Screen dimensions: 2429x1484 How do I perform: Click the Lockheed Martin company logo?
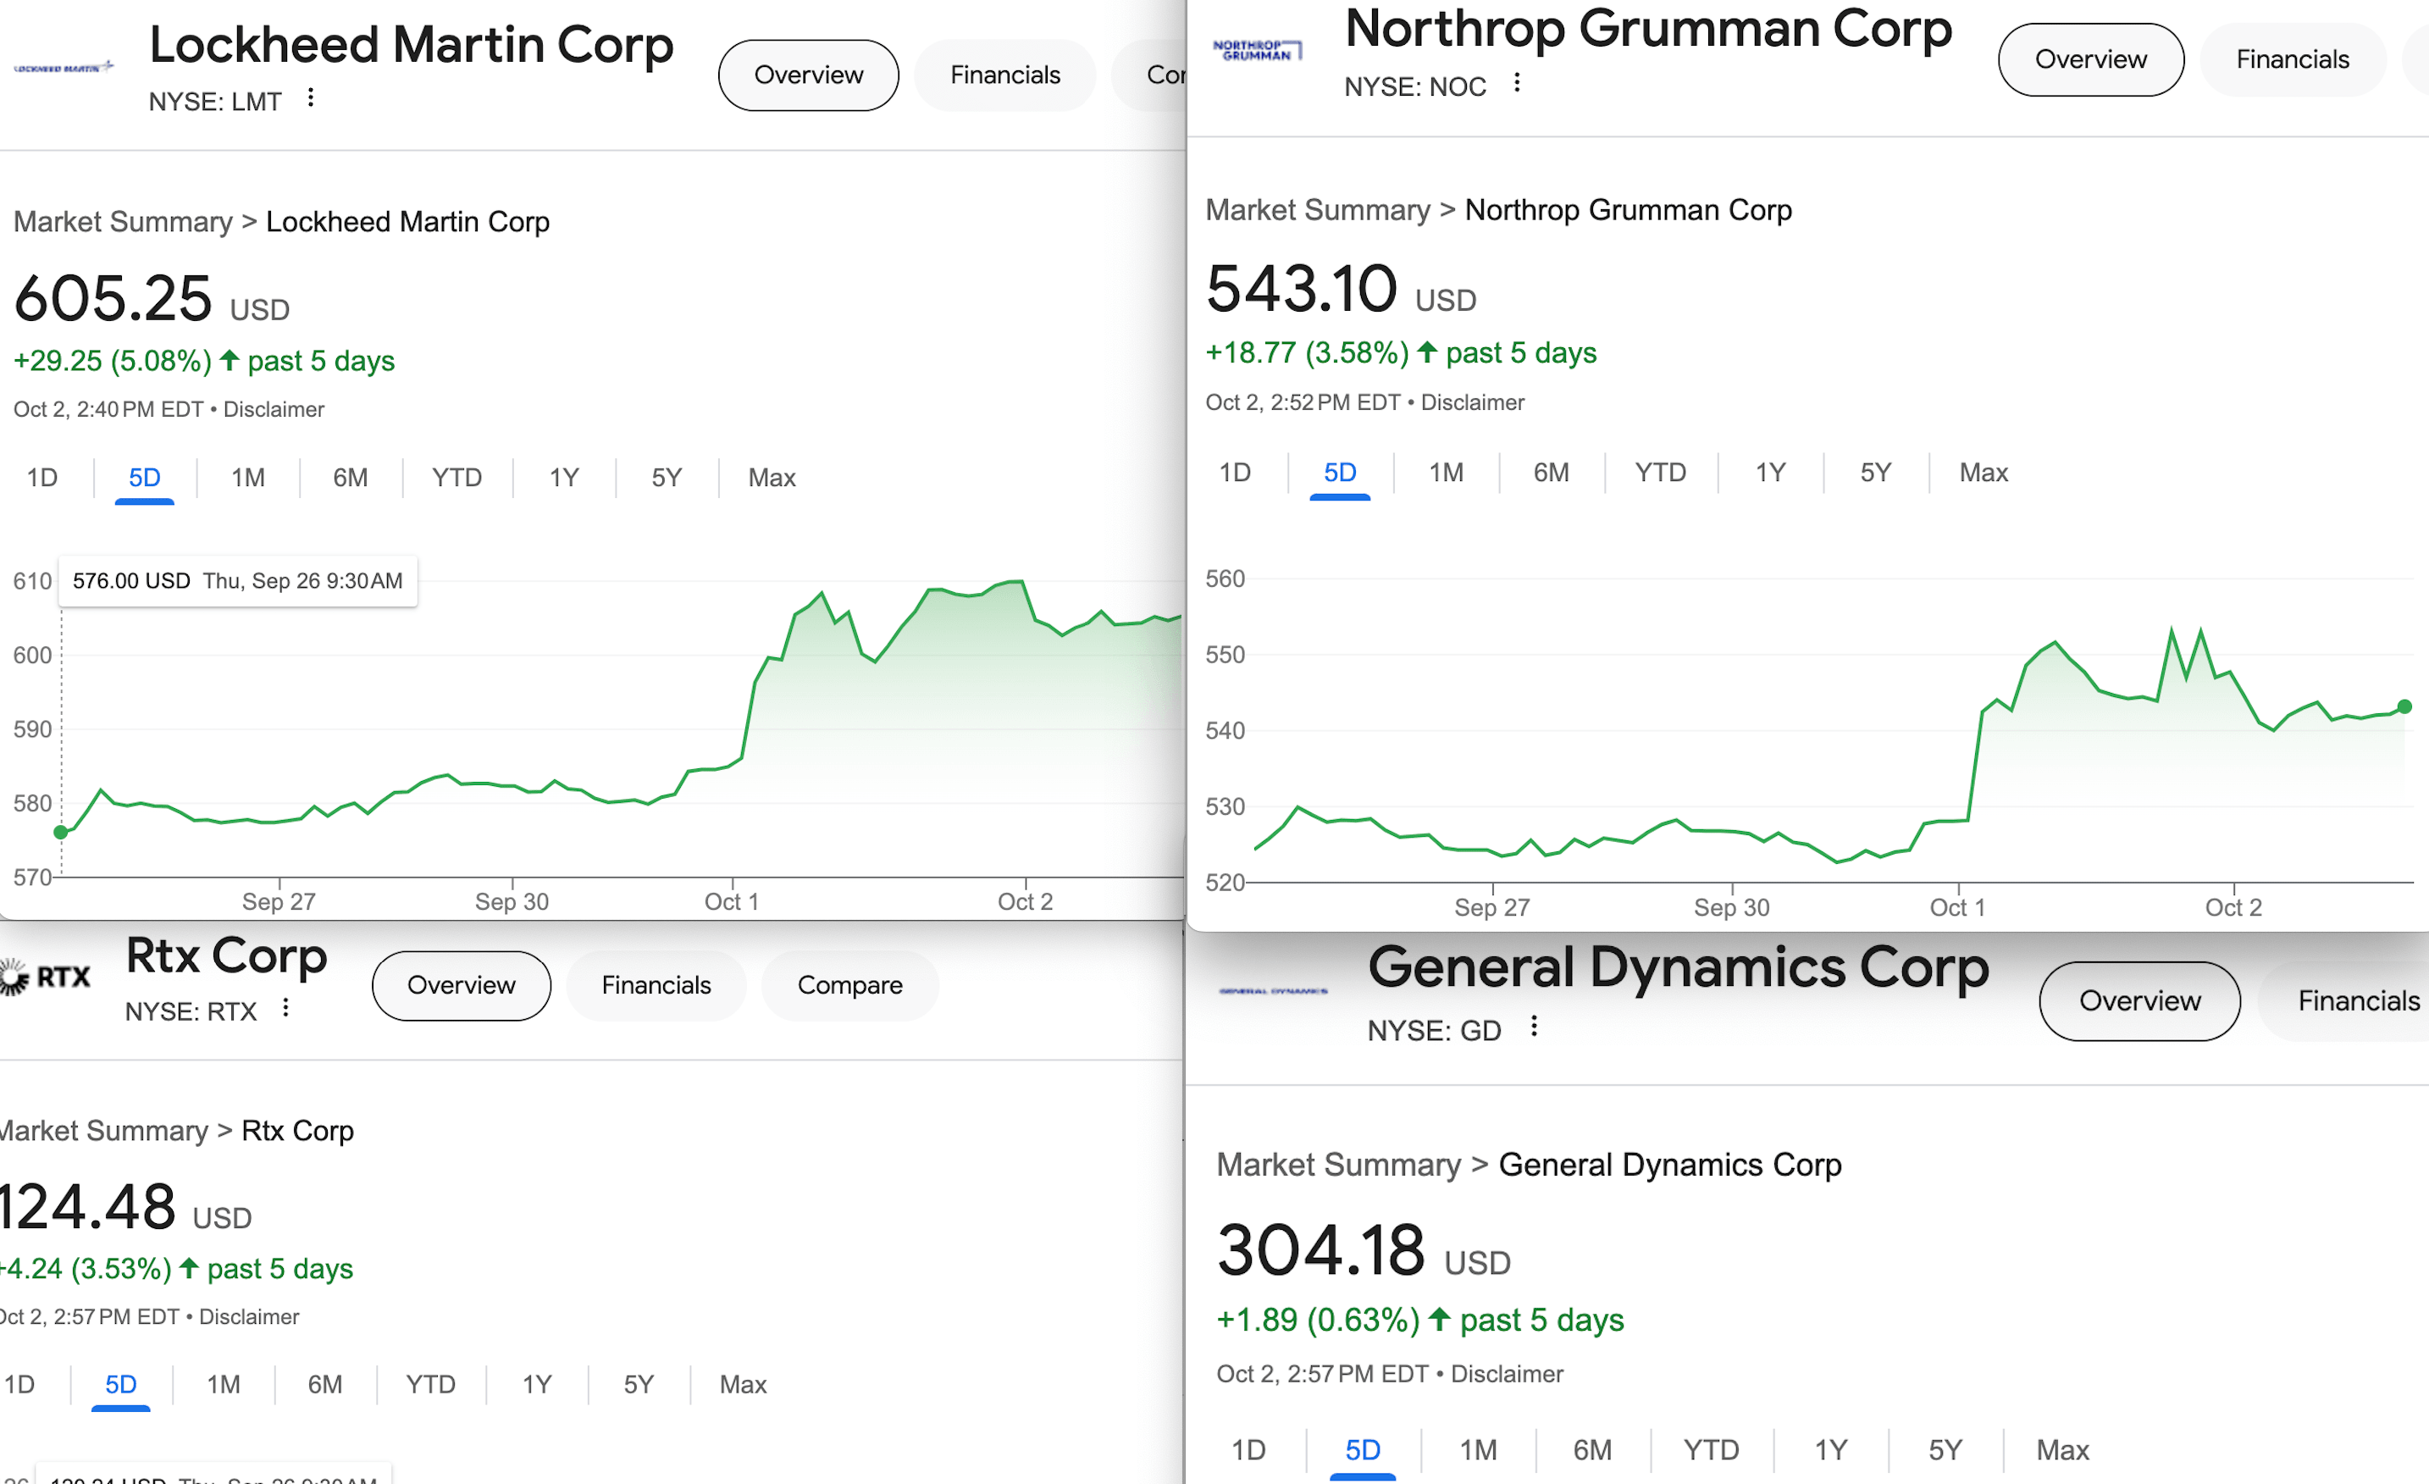pos(64,67)
